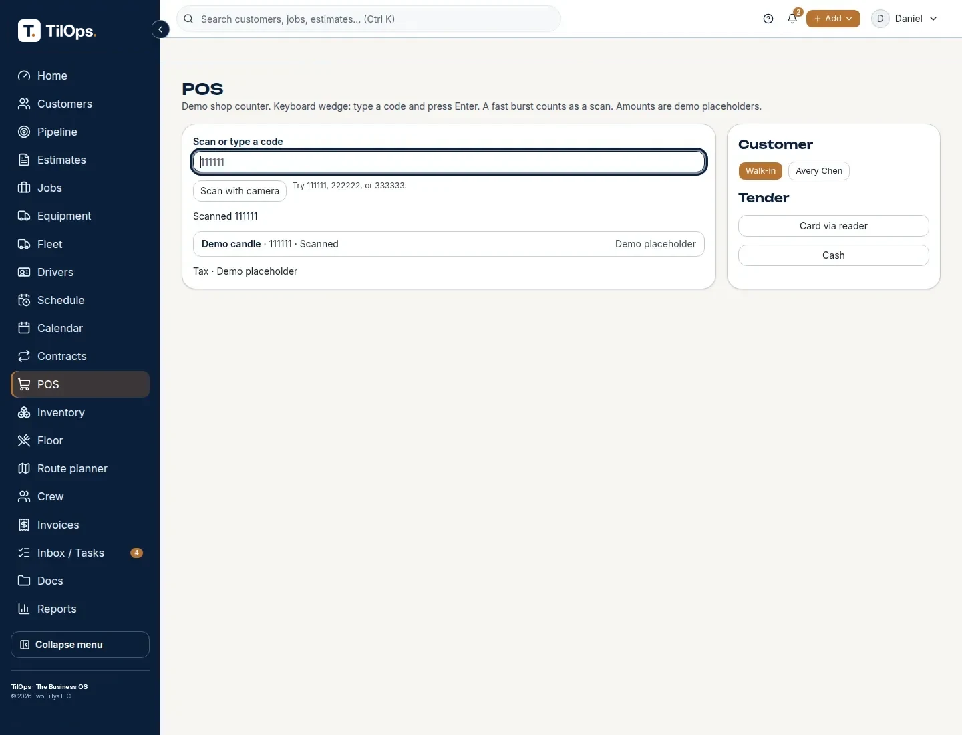Select Avery Chen as customer
Viewport: 962px width, 735px height.
pos(819,171)
